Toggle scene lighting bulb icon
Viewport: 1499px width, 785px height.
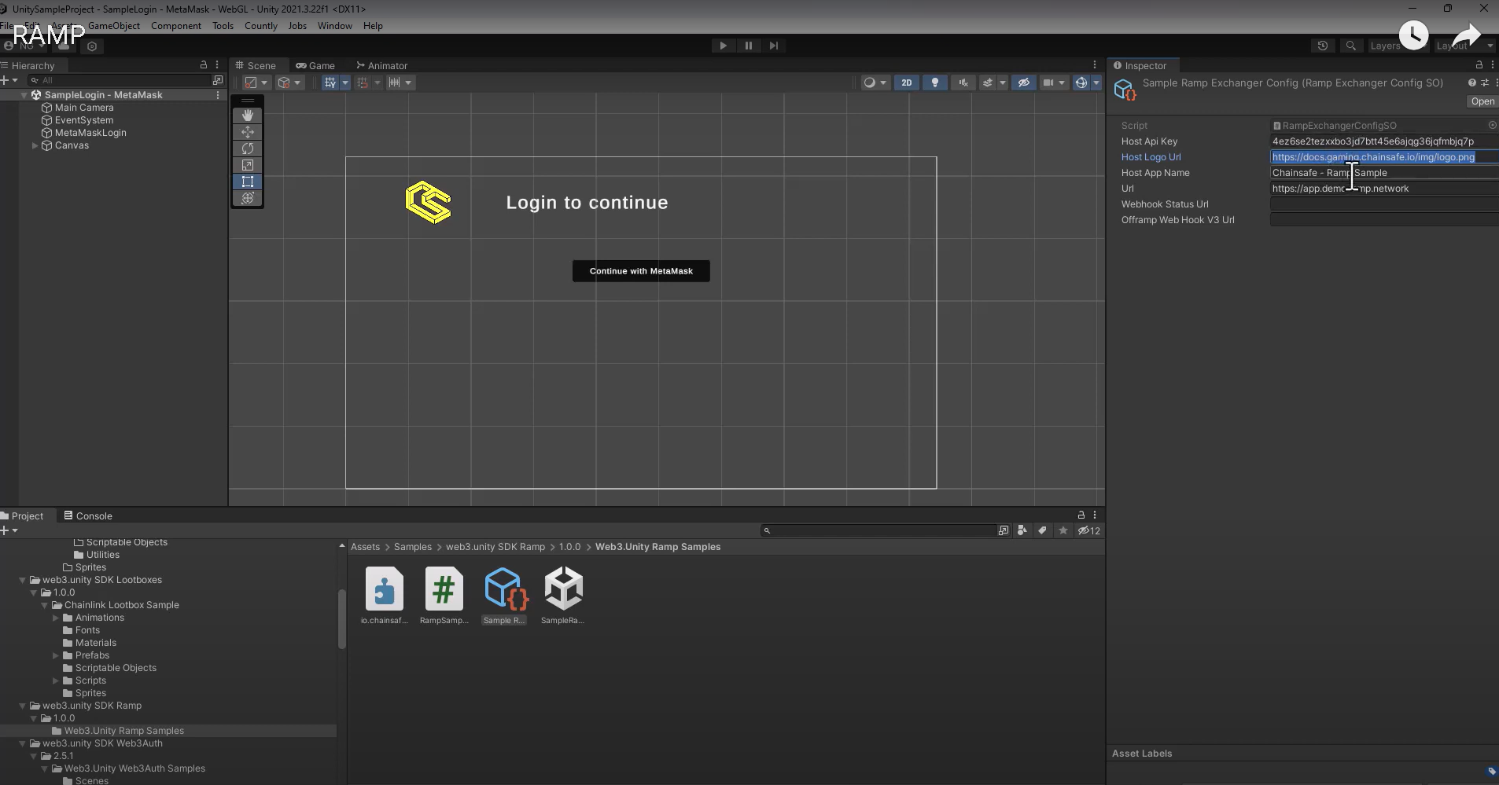pos(934,83)
